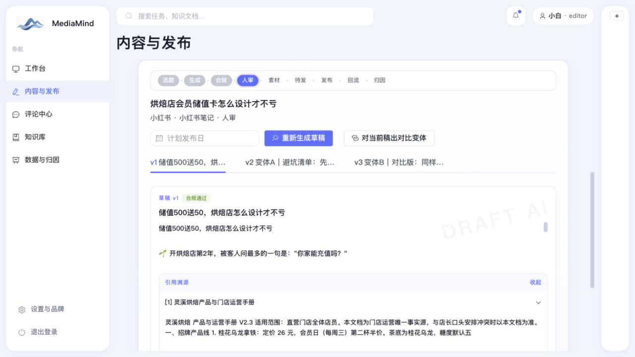The height and width of the screenshot is (357, 635).
Task: Click the search magnifier icon
Action: pyautogui.click(x=129, y=16)
